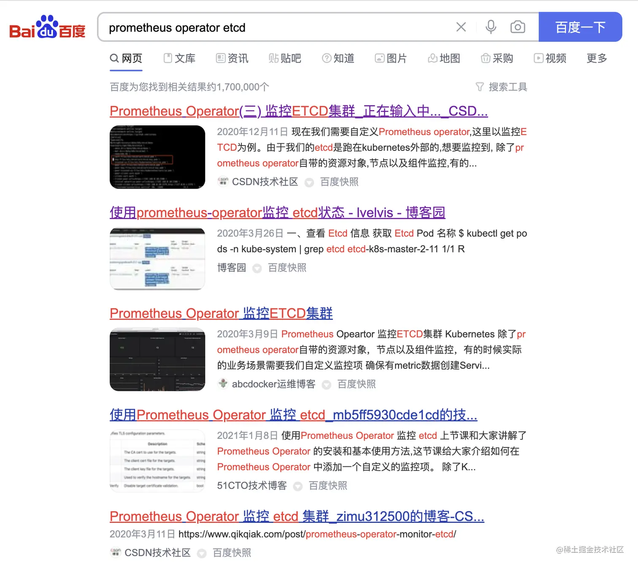Click CSDN favicon on the last result
This screenshot has width=638, height=568.
pyautogui.click(x=115, y=552)
